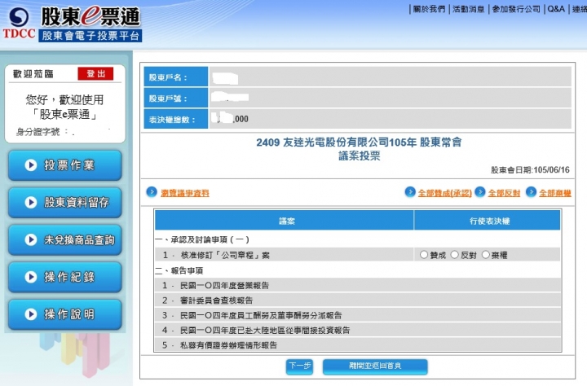Screen dimensions: 587x386
Task: Click the 下一步 next-step button
Action: point(299,366)
